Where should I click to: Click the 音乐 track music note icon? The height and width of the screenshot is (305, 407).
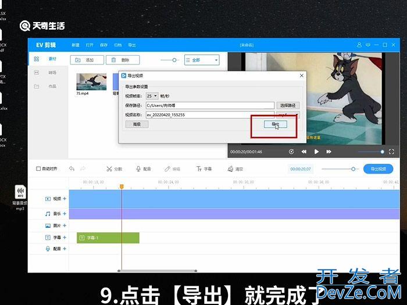(48, 214)
